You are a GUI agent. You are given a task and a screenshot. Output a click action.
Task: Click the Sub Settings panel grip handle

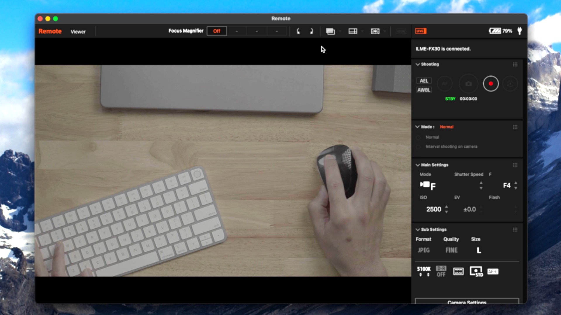(x=515, y=230)
